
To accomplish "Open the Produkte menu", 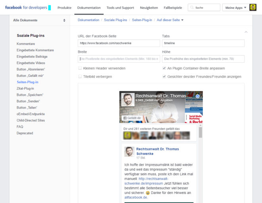I will pyautogui.click(x=64, y=8).
